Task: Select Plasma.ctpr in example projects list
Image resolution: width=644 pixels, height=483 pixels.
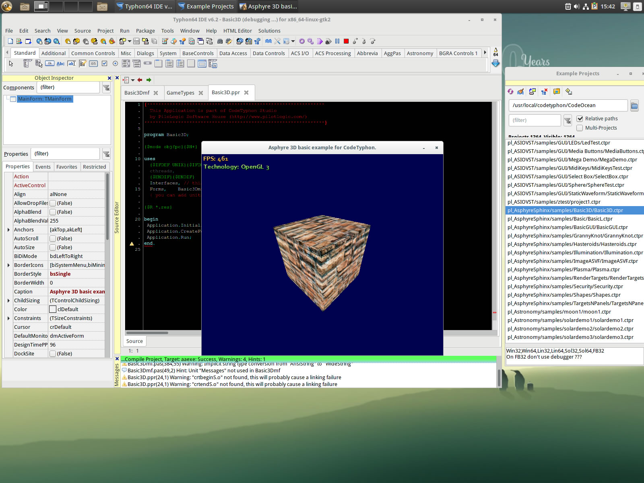Action: pyautogui.click(x=563, y=270)
